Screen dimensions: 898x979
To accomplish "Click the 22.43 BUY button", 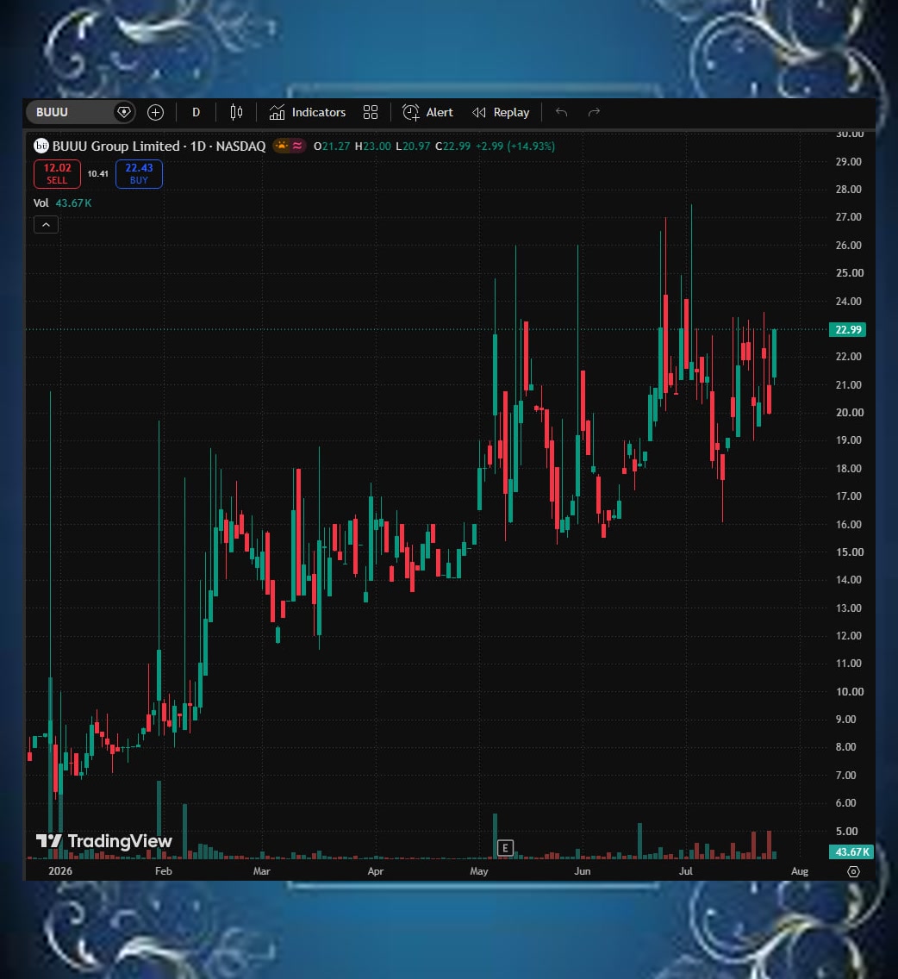I will coord(139,173).
